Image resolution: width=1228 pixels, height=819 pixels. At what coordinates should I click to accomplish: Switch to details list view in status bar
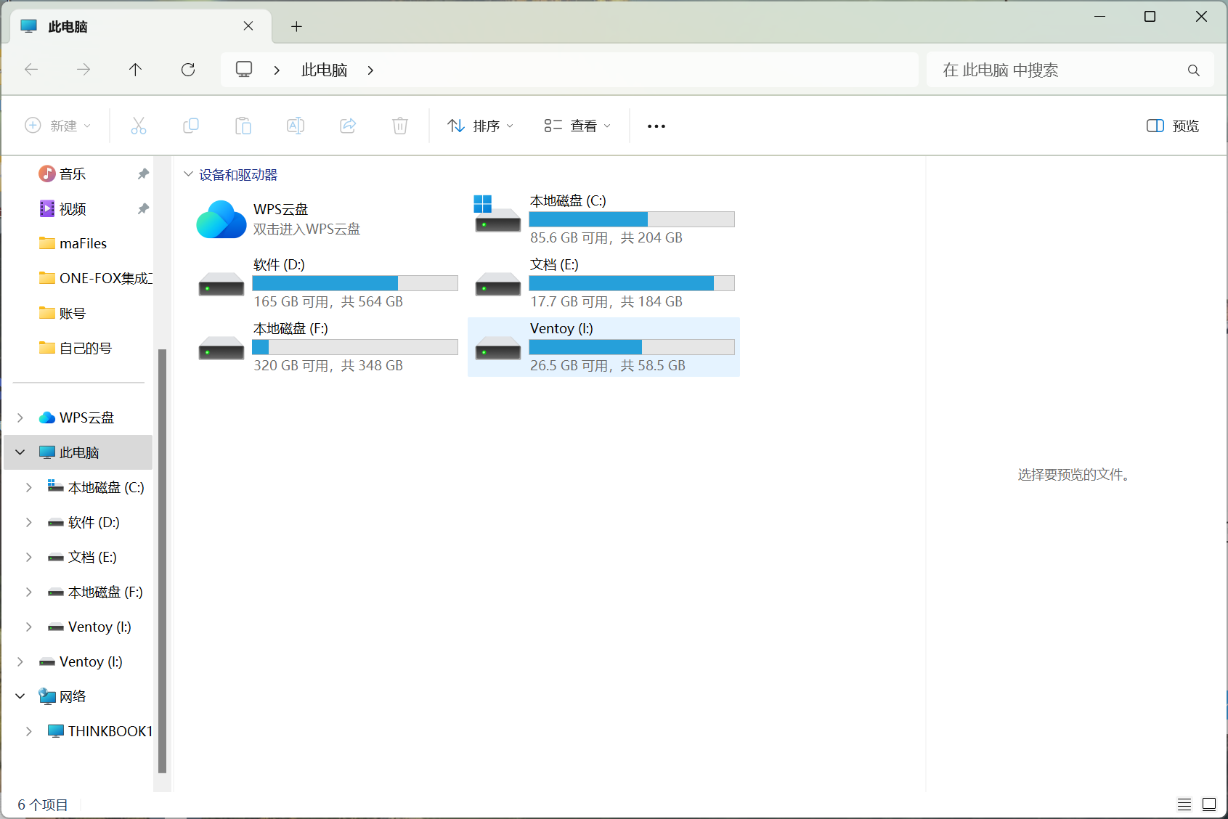(1184, 804)
